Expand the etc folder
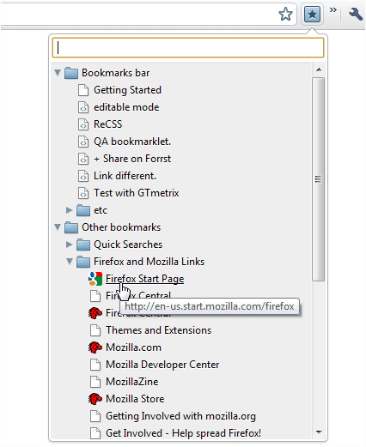Viewport: 366px width, 447px height. coord(69,210)
